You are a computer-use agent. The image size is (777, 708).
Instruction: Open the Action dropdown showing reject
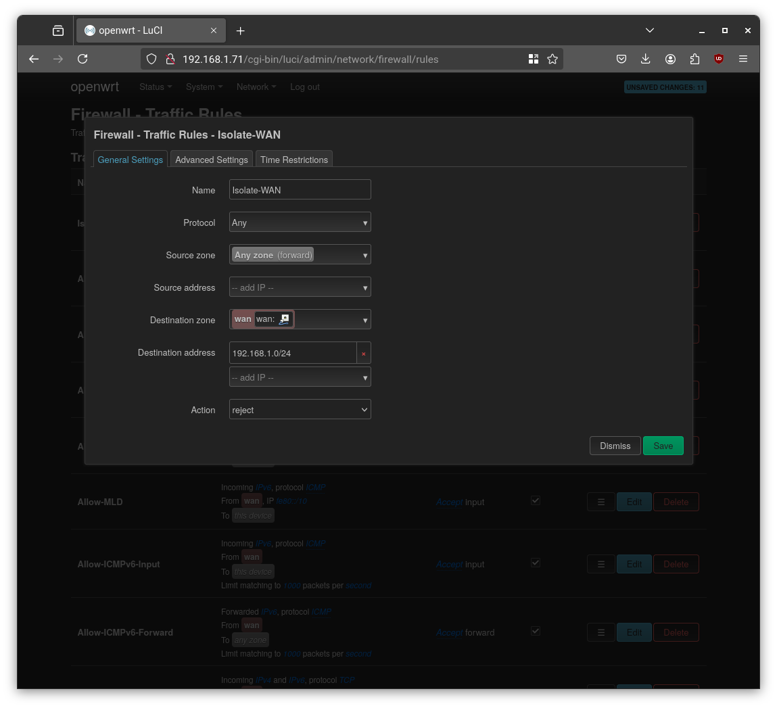(300, 409)
